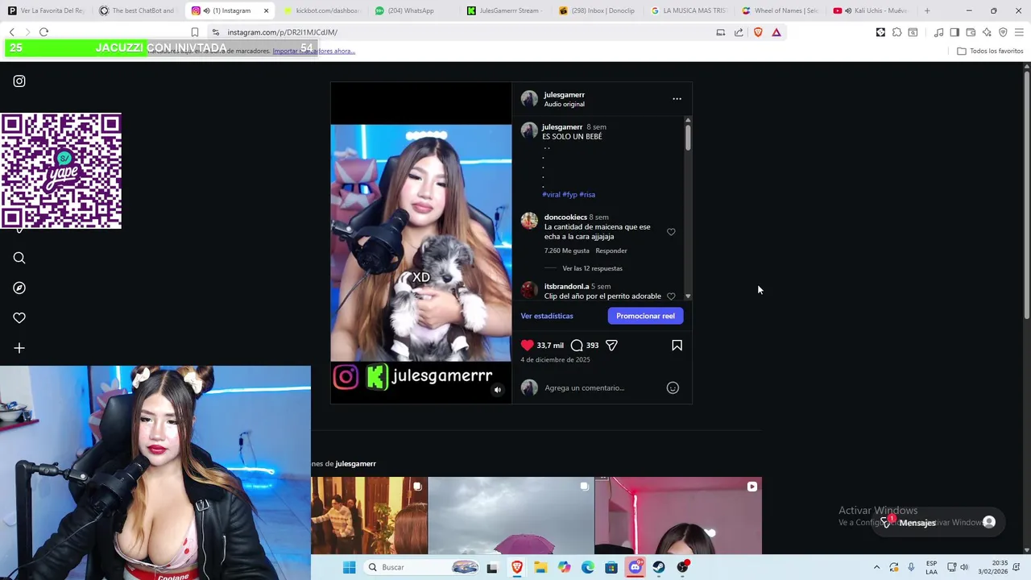Viewport: 1031px width, 580px height.
Task: Open Brave Rewards triangle icon
Action: point(776,32)
